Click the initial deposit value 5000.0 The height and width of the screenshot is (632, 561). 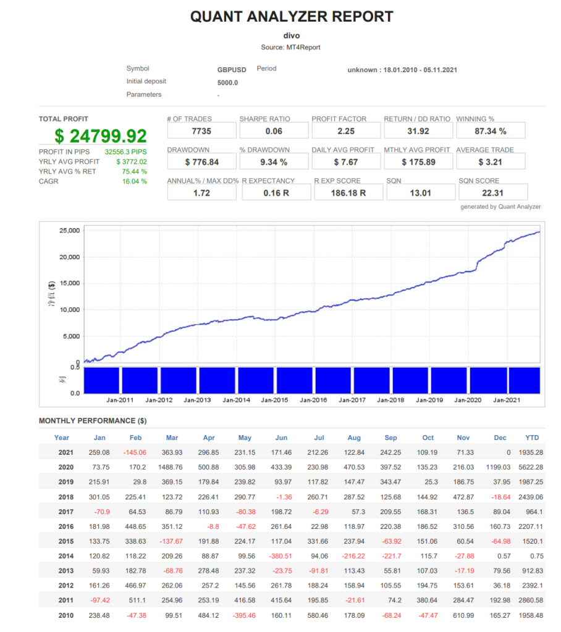point(227,83)
